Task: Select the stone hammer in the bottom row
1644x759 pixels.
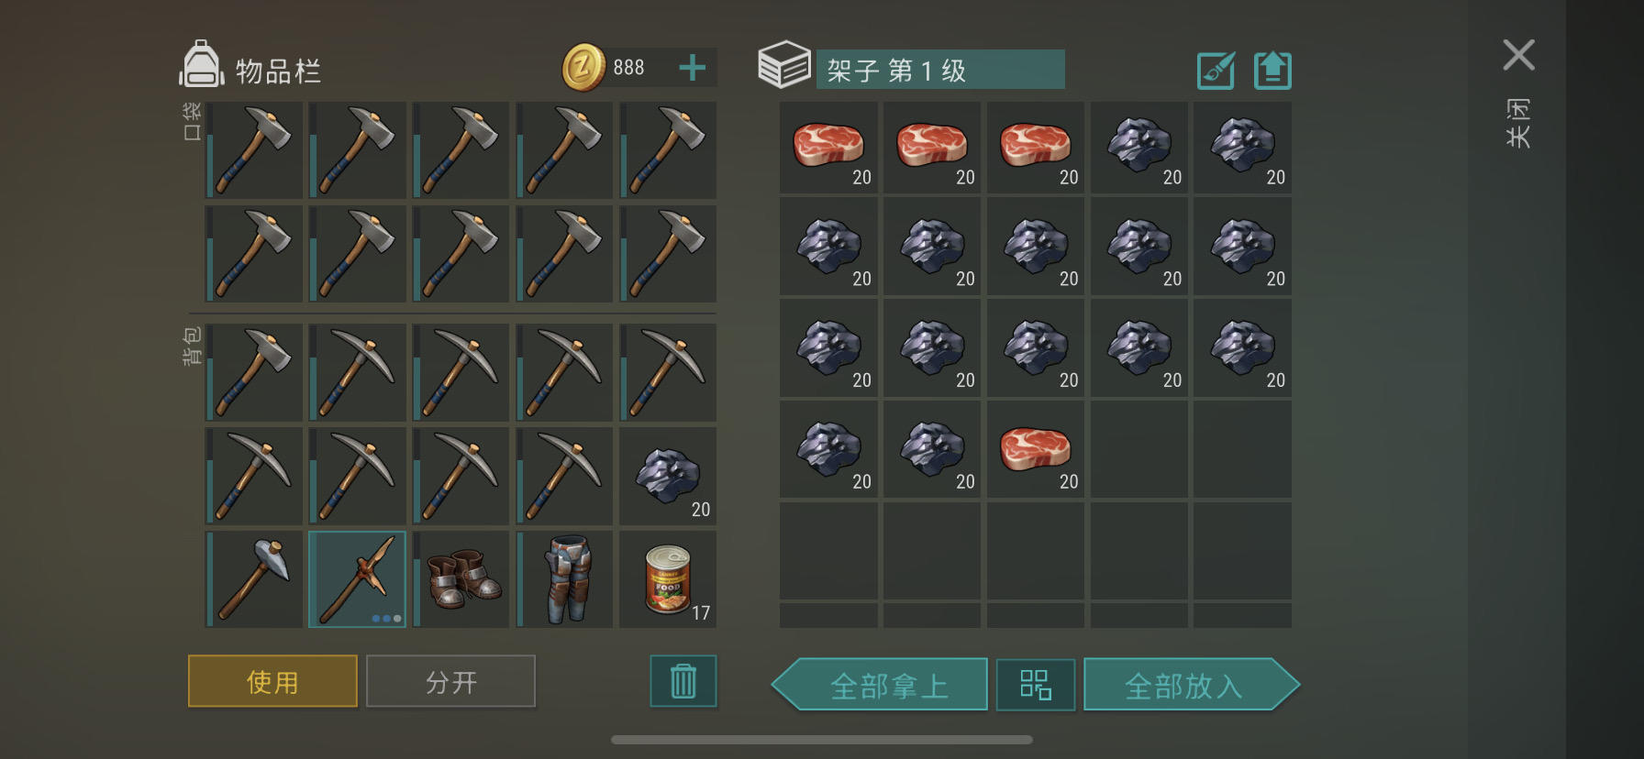Action: (253, 579)
